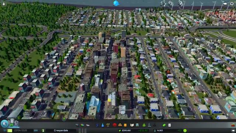The image size is (236, 133).
Task: Open the Education buildings menu
Action: pos(132,125)
